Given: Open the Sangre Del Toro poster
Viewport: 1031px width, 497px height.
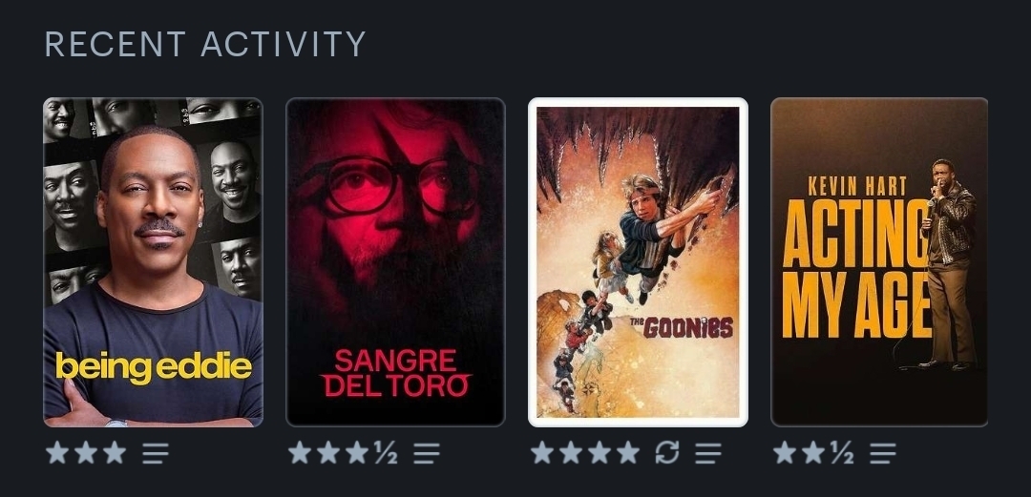Looking at the screenshot, I should (x=396, y=262).
